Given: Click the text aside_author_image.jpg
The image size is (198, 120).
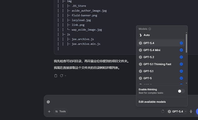Looking at the screenshot, I should pyautogui.click(x=89, y=11).
